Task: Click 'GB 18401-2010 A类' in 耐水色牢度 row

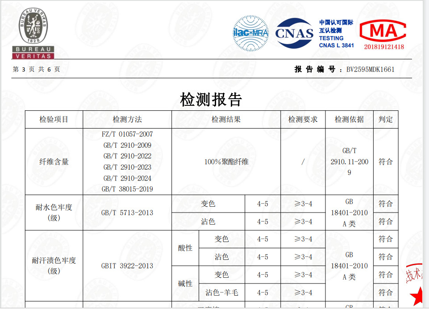Action: [350, 213]
